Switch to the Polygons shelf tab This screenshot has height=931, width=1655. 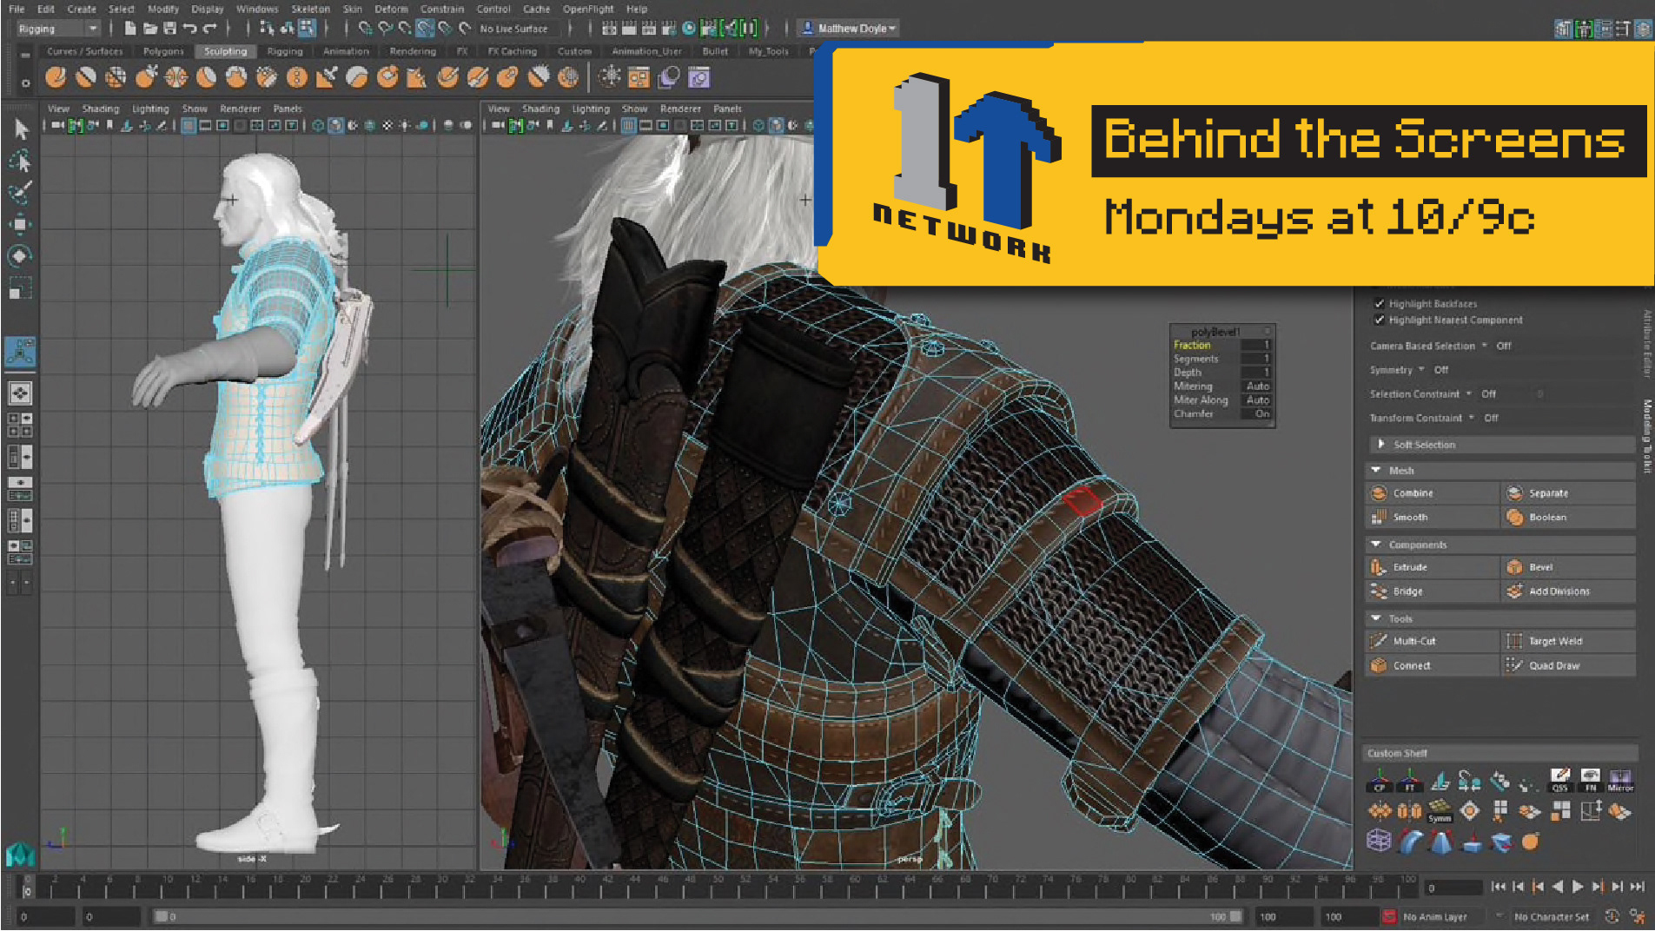[163, 51]
